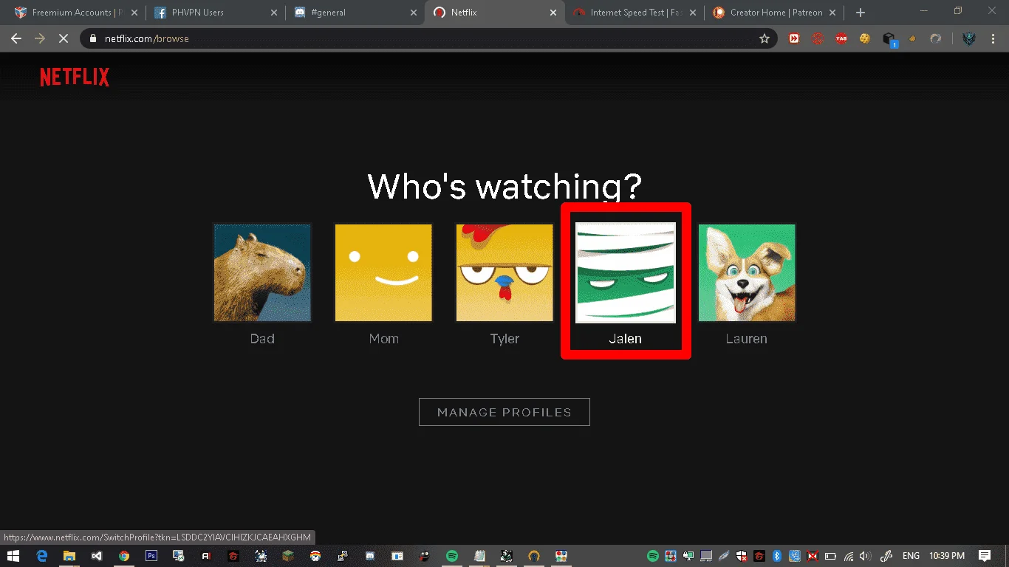Click the Dad profile name
The image size is (1009, 567).
(262, 339)
